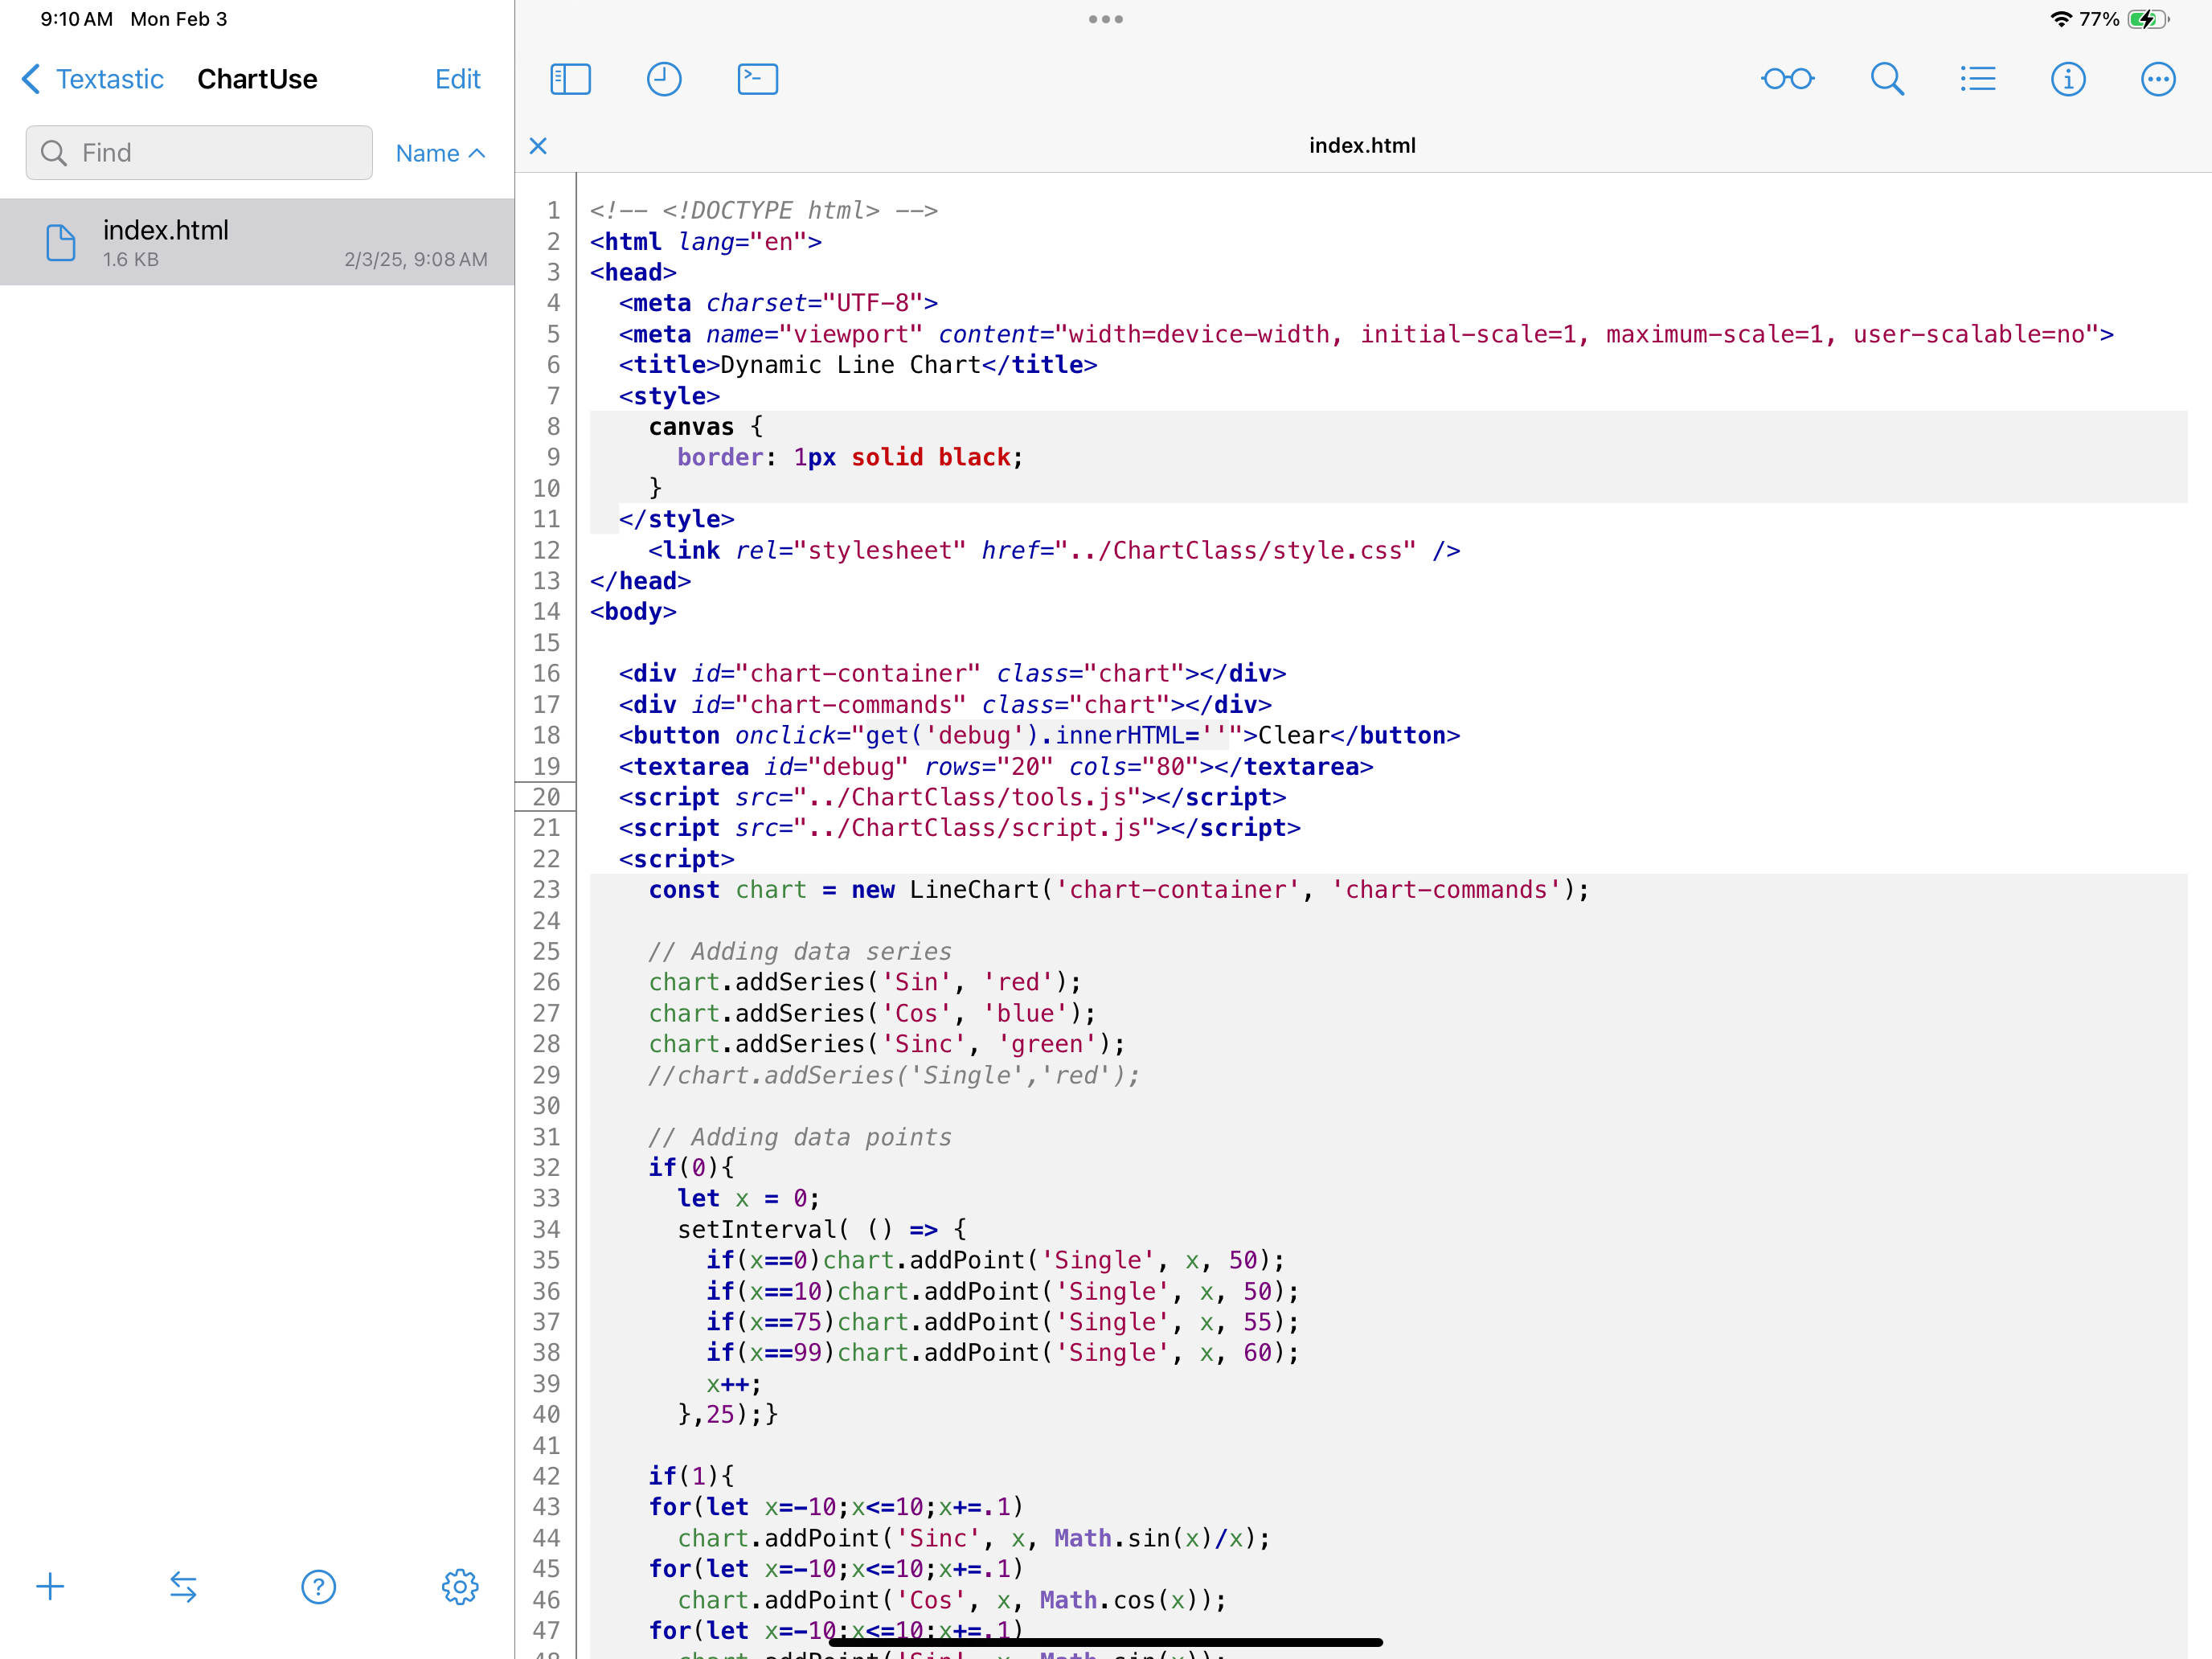Select index.html in the file list
The image size is (2212, 1659).
[257, 242]
